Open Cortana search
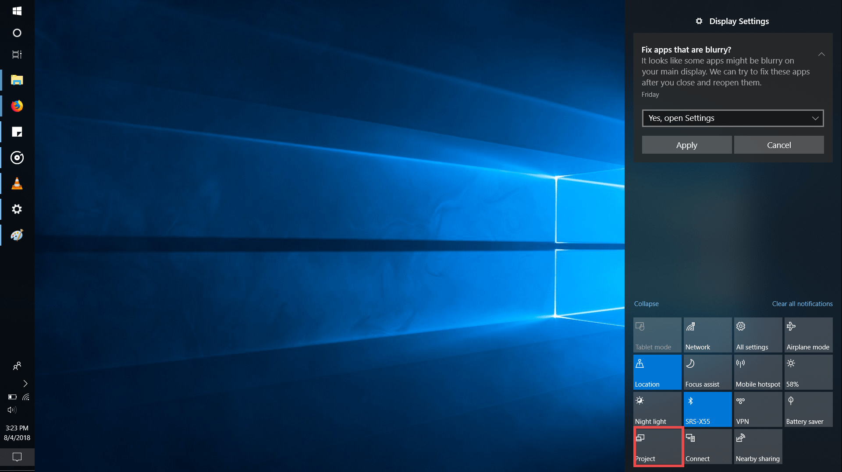The width and height of the screenshot is (842, 472). [17, 32]
